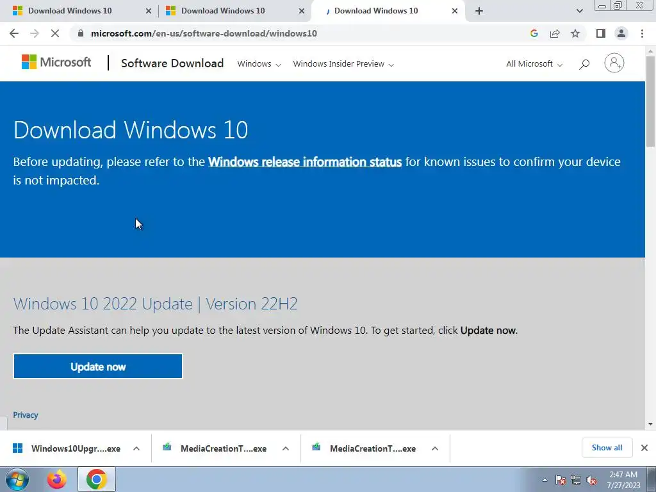Close the third Download Windows 10 tab
The height and width of the screenshot is (492, 656).
pyautogui.click(x=455, y=12)
